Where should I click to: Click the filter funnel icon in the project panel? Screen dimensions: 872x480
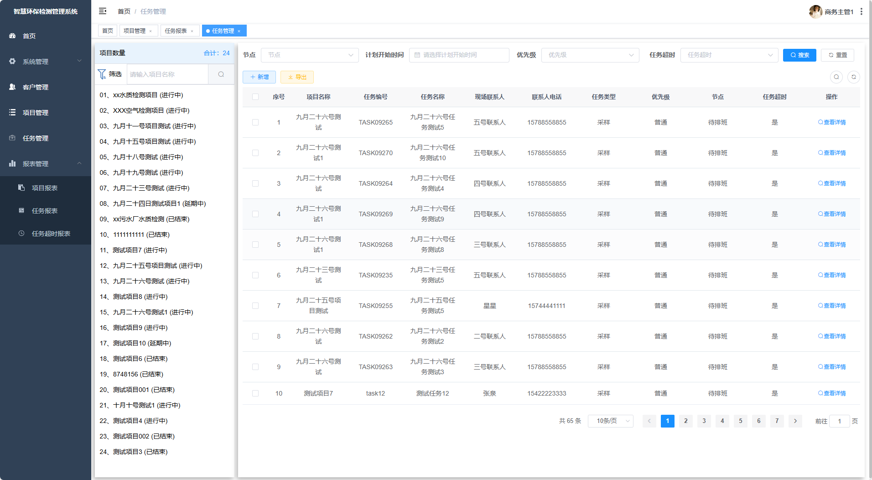[x=102, y=74]
